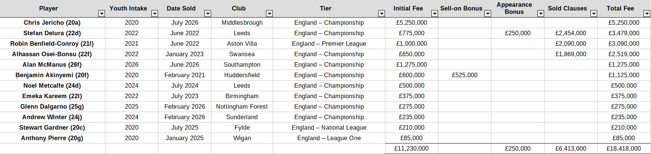Select the Chris Jericho (20a) cell
Image resolution: width=651 pixels, height=154 pixels.
point(52,22)
